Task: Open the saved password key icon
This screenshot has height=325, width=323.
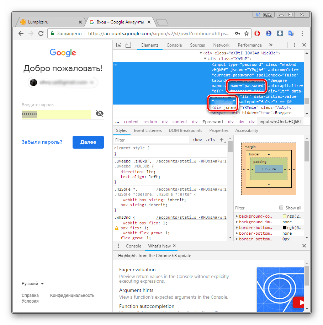Action: tap(237, 33)
